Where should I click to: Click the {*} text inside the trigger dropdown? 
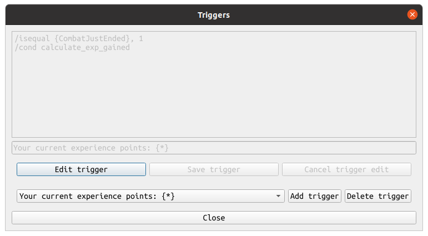(169, 196)
